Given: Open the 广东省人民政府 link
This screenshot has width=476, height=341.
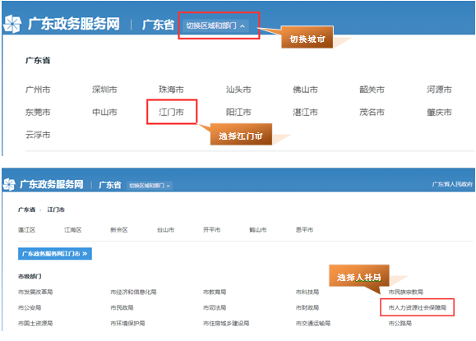Looking at the screenshot, I should (452, 184).
